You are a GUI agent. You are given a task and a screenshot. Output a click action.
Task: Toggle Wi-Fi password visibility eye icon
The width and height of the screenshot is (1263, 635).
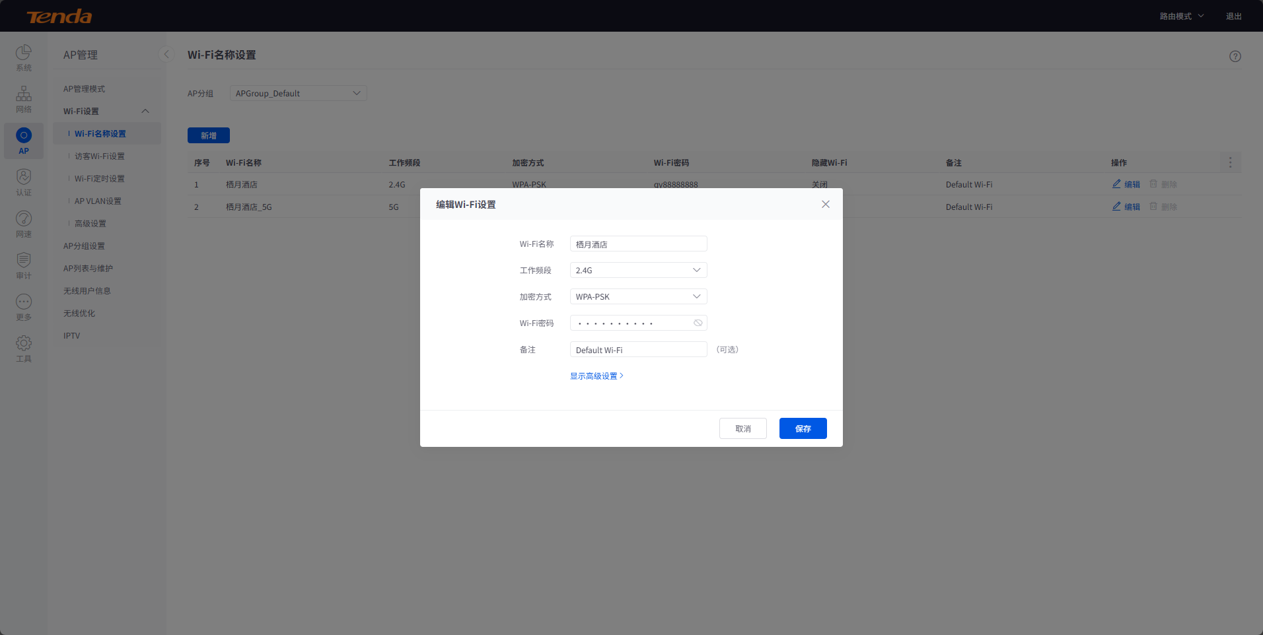(698, 323)
